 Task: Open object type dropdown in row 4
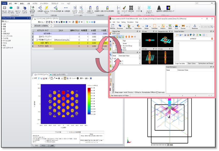[51, 43]
